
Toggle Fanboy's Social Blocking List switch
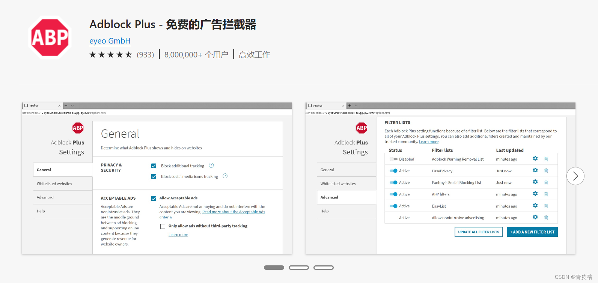point(393,182)
